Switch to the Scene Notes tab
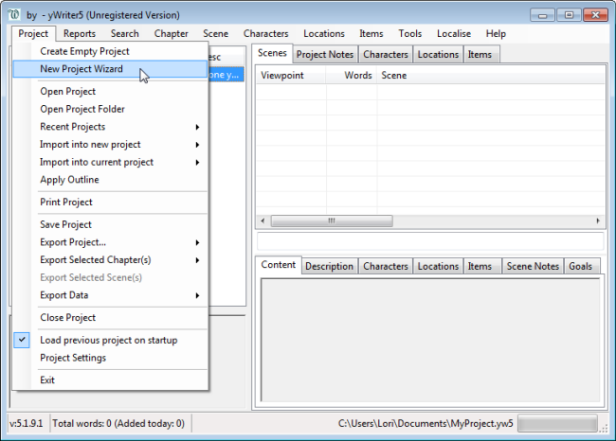Image resolution: width=616 pixels, height=441 pixels. click(x=533, y=267)
